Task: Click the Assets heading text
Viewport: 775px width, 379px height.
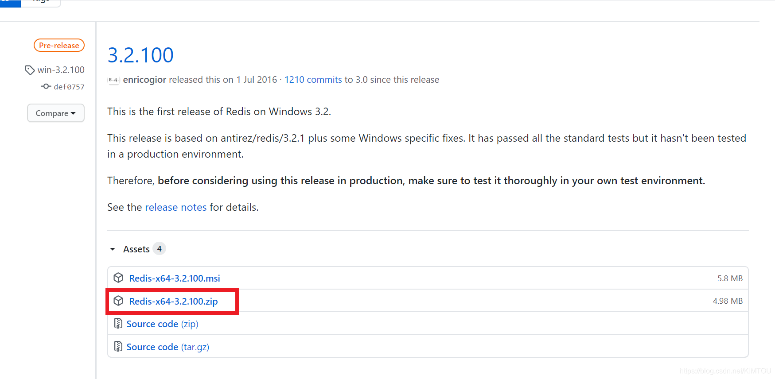Action: click(x=136, y=249)
